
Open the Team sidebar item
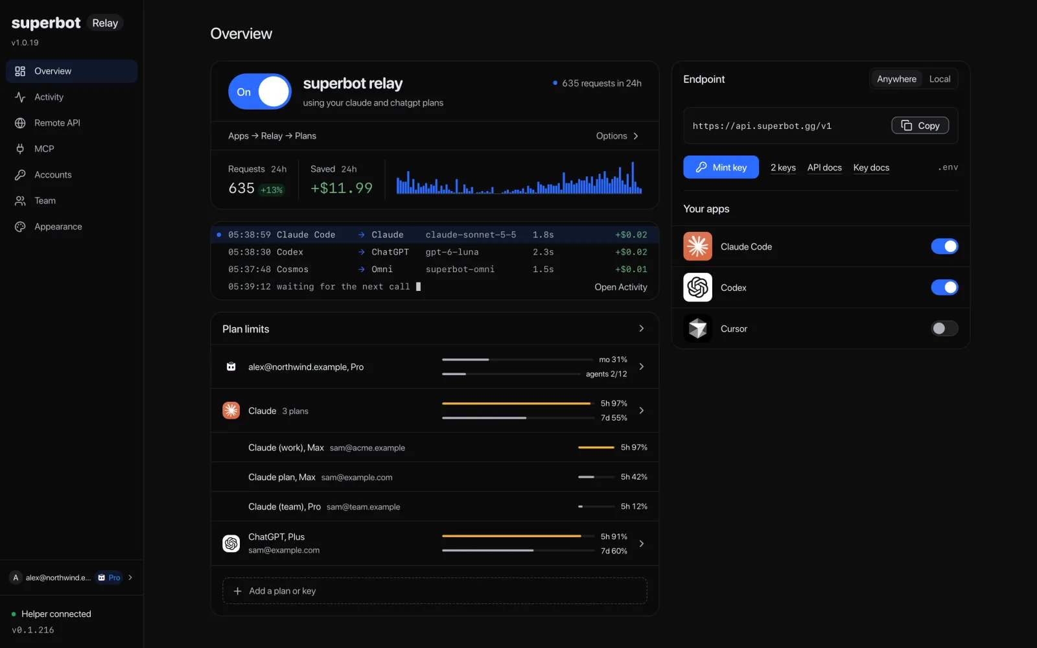(x=71, y=201)
